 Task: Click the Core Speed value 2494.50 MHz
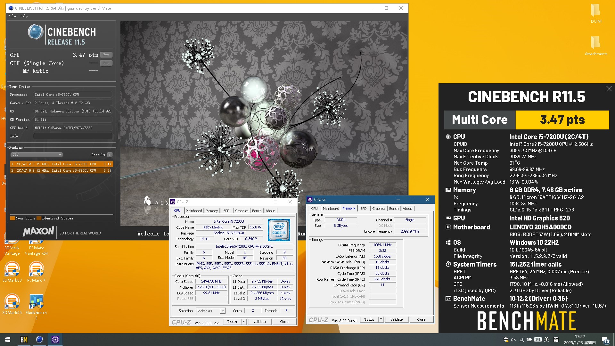point(211,281)
